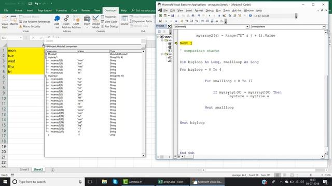Open Object Browser from VBA toolbar
Viewport: 332px width, 186px height.
click(x=240, y=16)
